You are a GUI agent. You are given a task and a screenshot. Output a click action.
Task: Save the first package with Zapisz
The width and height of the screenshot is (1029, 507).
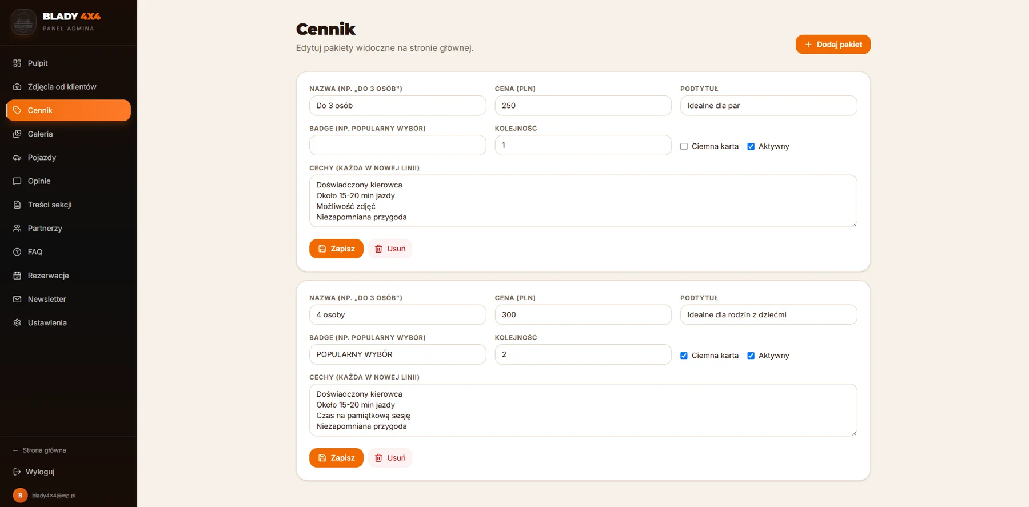tap(336, 249)
